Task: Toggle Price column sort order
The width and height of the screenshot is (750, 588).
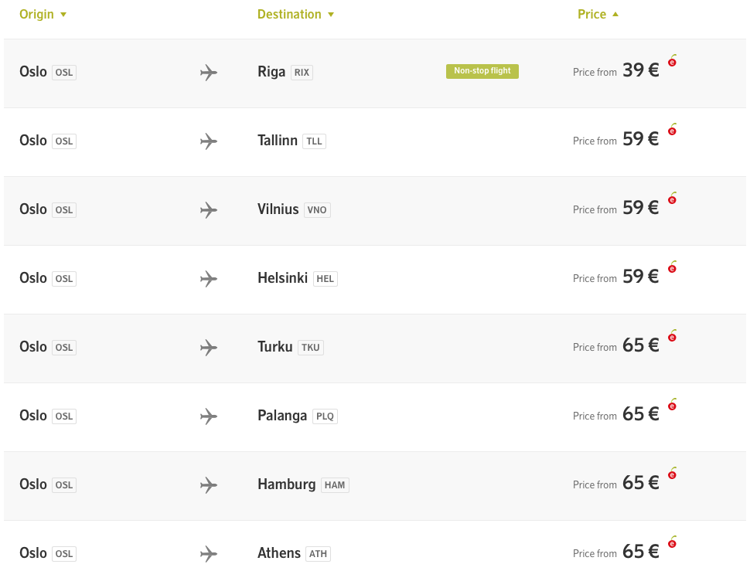Action: pyautogui.click(x=598, y=15)
